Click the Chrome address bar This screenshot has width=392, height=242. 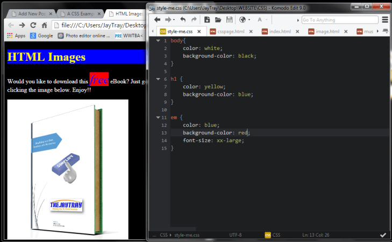point(99,25)
